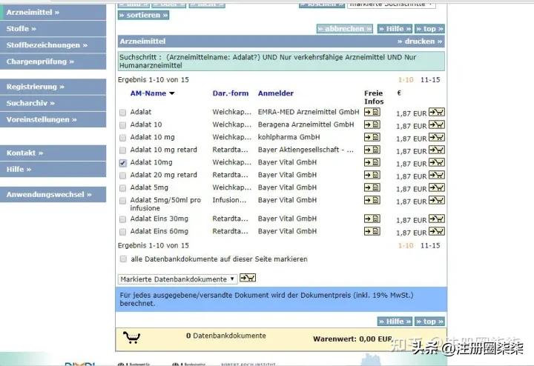
Task: Go to results 11-15 below table
Action: (x=430, y=245)
